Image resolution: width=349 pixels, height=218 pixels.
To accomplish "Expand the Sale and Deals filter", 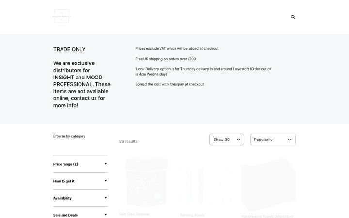I will (x=80, y=214).
